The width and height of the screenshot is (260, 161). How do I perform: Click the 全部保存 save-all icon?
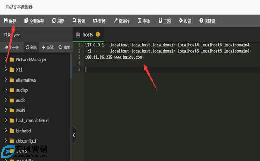click(26, 21)
